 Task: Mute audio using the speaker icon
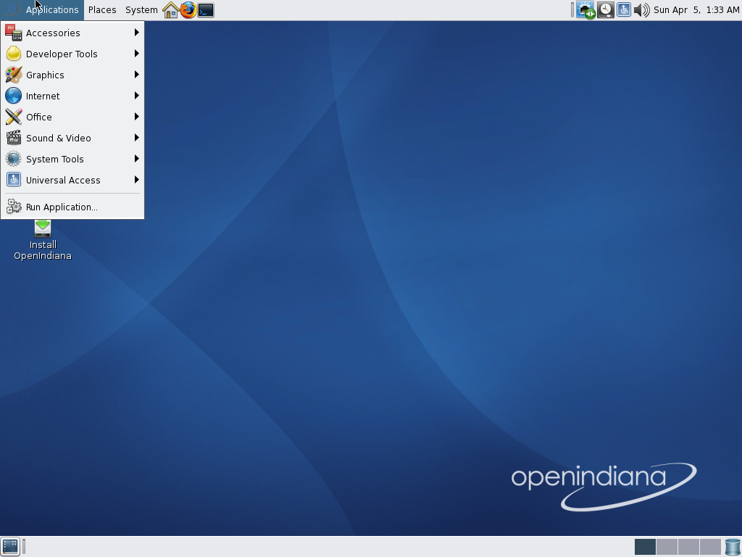642,9
